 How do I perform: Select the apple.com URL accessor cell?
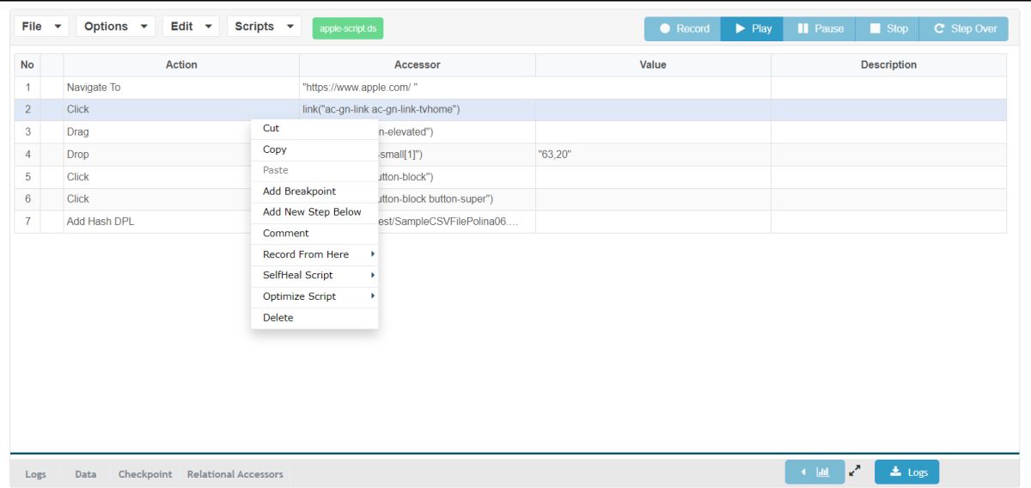[418, 88]
